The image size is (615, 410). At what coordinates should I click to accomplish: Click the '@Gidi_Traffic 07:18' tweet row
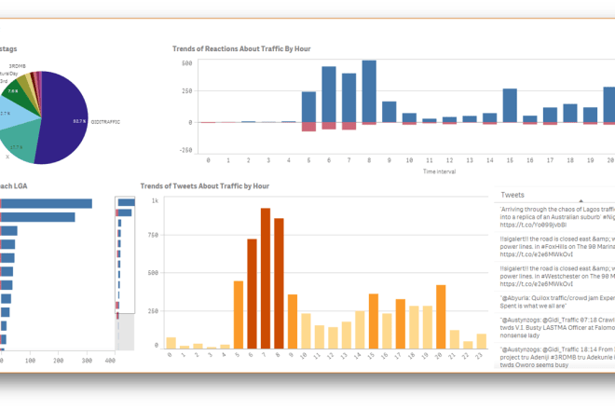(x=554, y=328)
